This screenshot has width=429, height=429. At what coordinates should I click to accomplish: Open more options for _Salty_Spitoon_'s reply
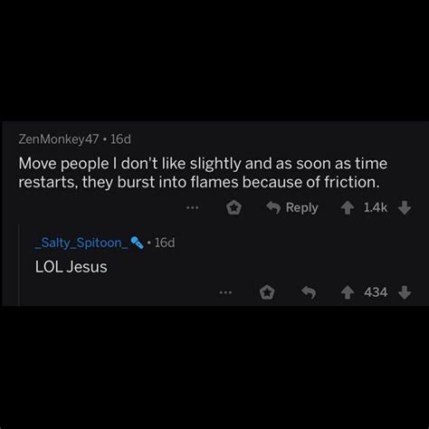click(225, 292)
